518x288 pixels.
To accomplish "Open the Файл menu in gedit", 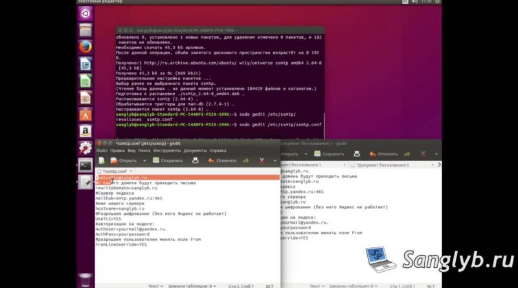I will (102, 151).
